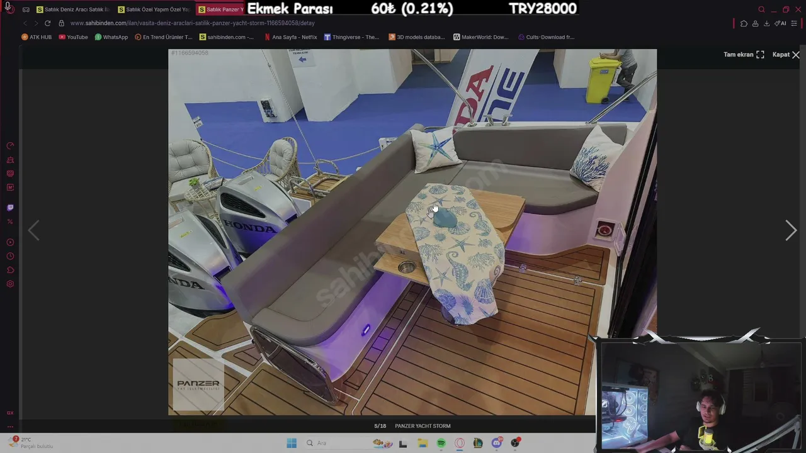Image resolution: width=806 pixels, height=453 pixels.
Task: Open the Thingiverse bookmark
Action: (x=351, y=37)
